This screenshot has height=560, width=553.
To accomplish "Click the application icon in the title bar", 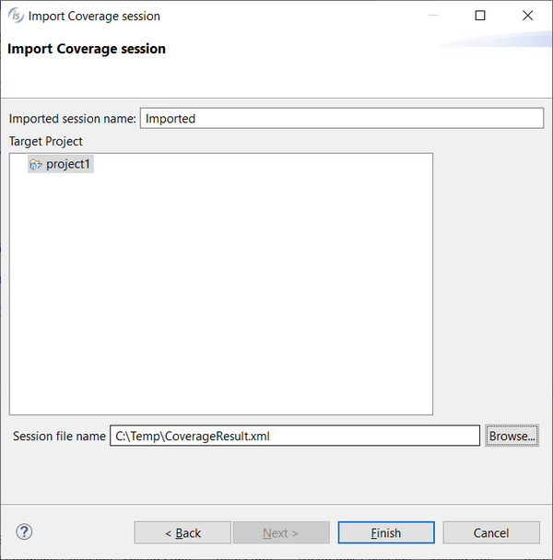I will pyautogui.click(x=16, y=16).
